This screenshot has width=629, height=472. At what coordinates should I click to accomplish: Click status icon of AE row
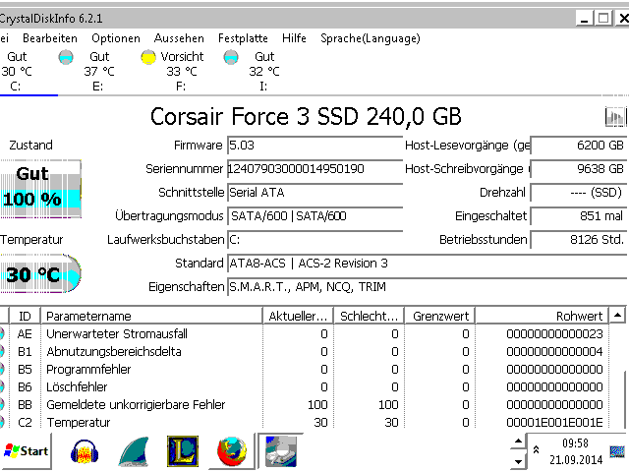(2, 334)
